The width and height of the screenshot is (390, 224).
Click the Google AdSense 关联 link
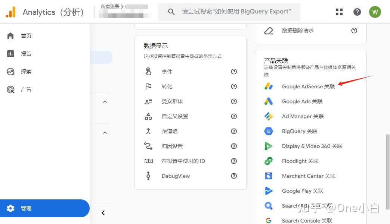(x=308, y=86)
